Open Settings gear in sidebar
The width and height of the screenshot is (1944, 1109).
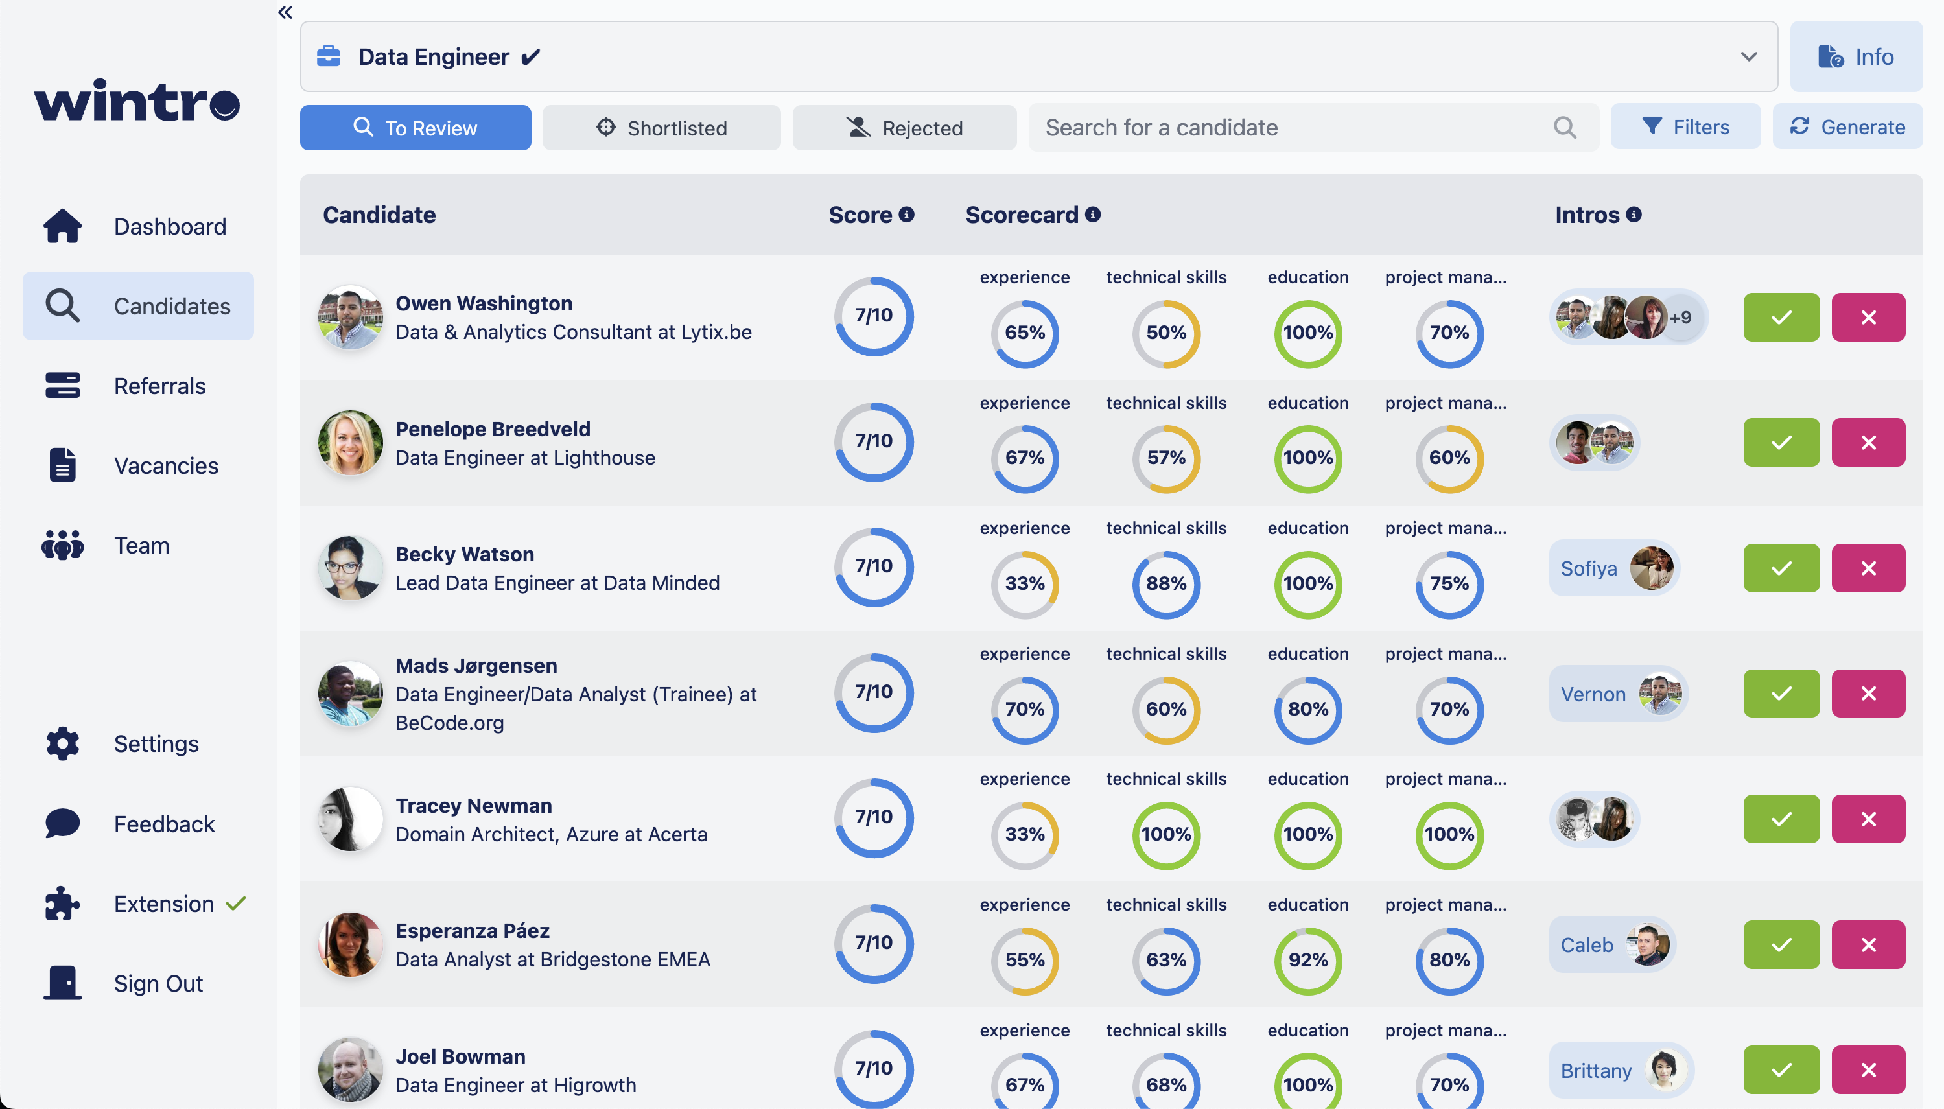pos(62,743)
